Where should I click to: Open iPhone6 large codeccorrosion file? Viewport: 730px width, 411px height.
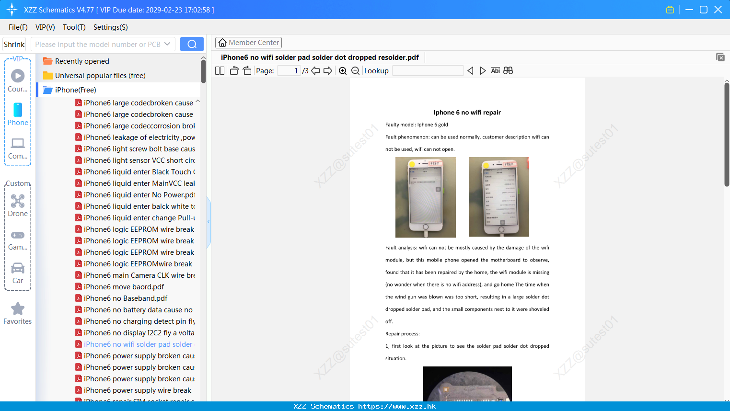point(135,126)
